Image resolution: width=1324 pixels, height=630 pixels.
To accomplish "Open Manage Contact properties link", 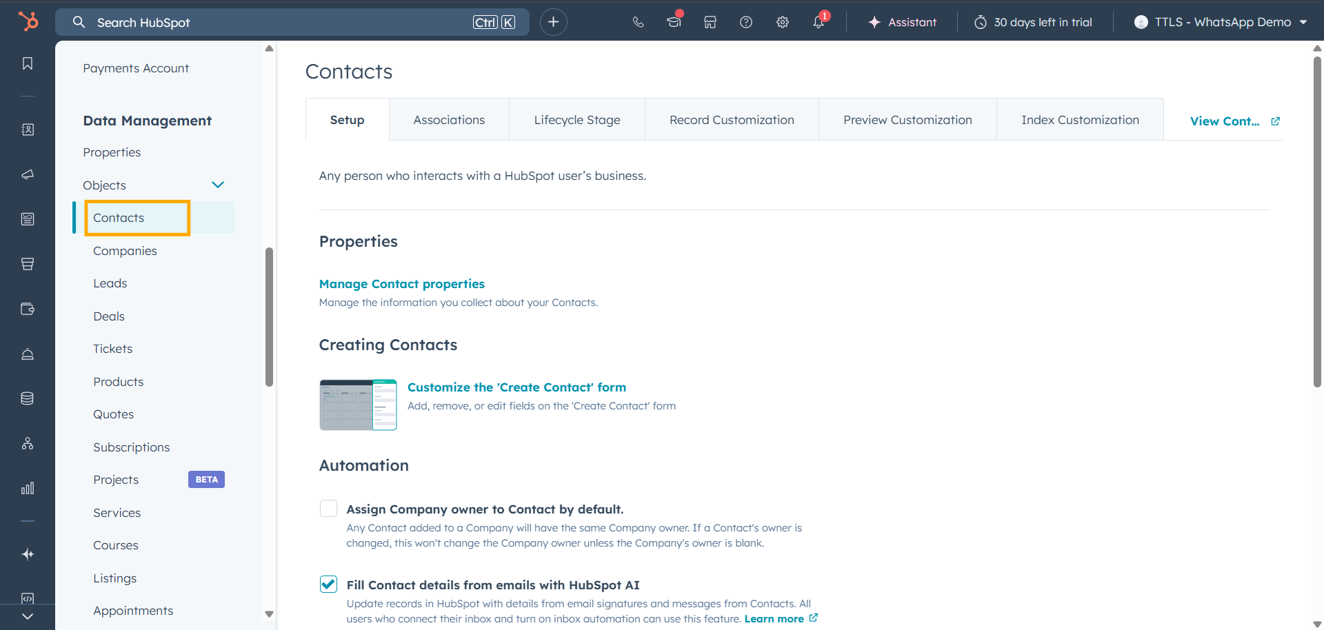I will 401,284.
